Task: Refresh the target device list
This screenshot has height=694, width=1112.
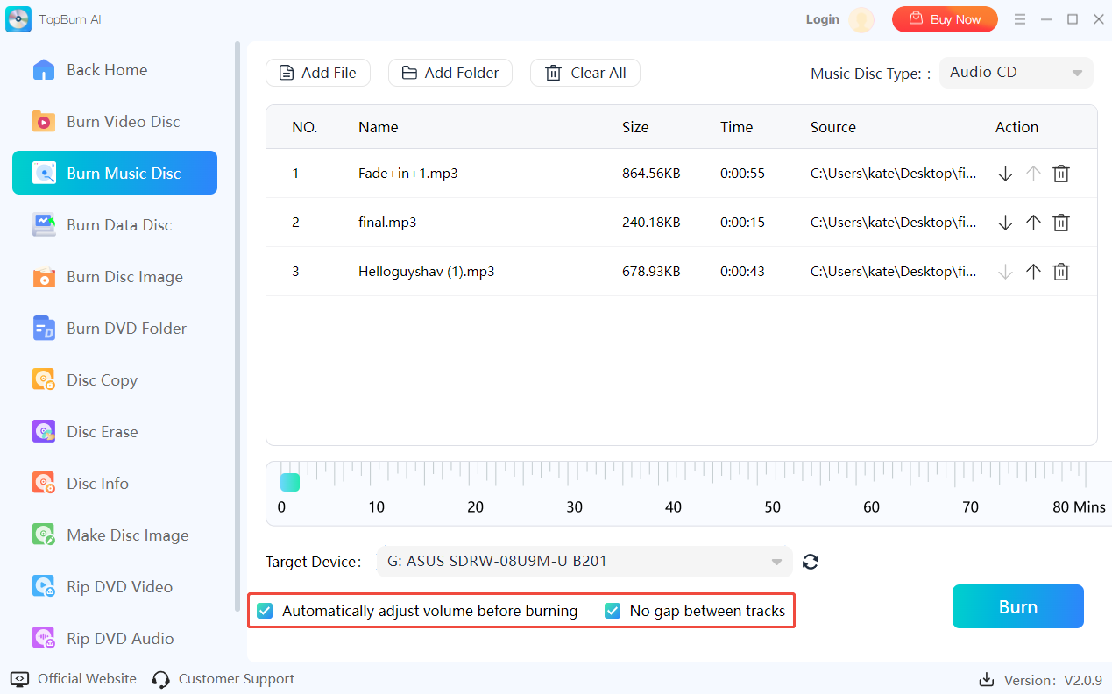Action: [811, 562]
